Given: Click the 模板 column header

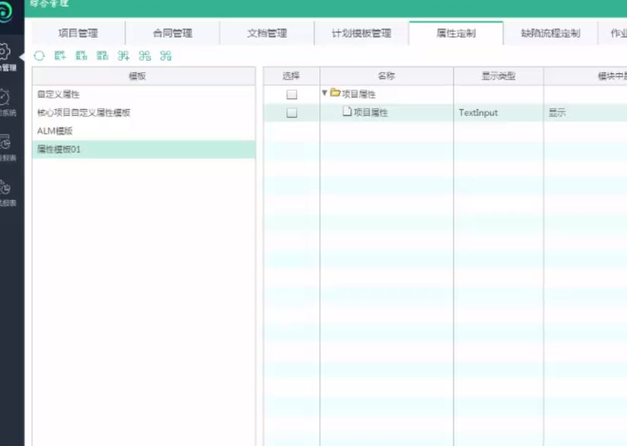Looking at the screenshot, I should 144,76.
